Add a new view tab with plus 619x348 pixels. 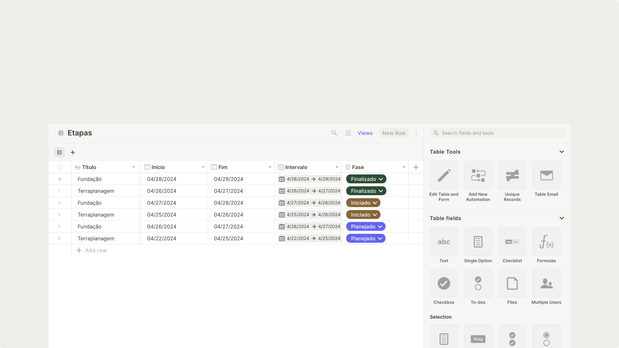(x=73, y=152)
